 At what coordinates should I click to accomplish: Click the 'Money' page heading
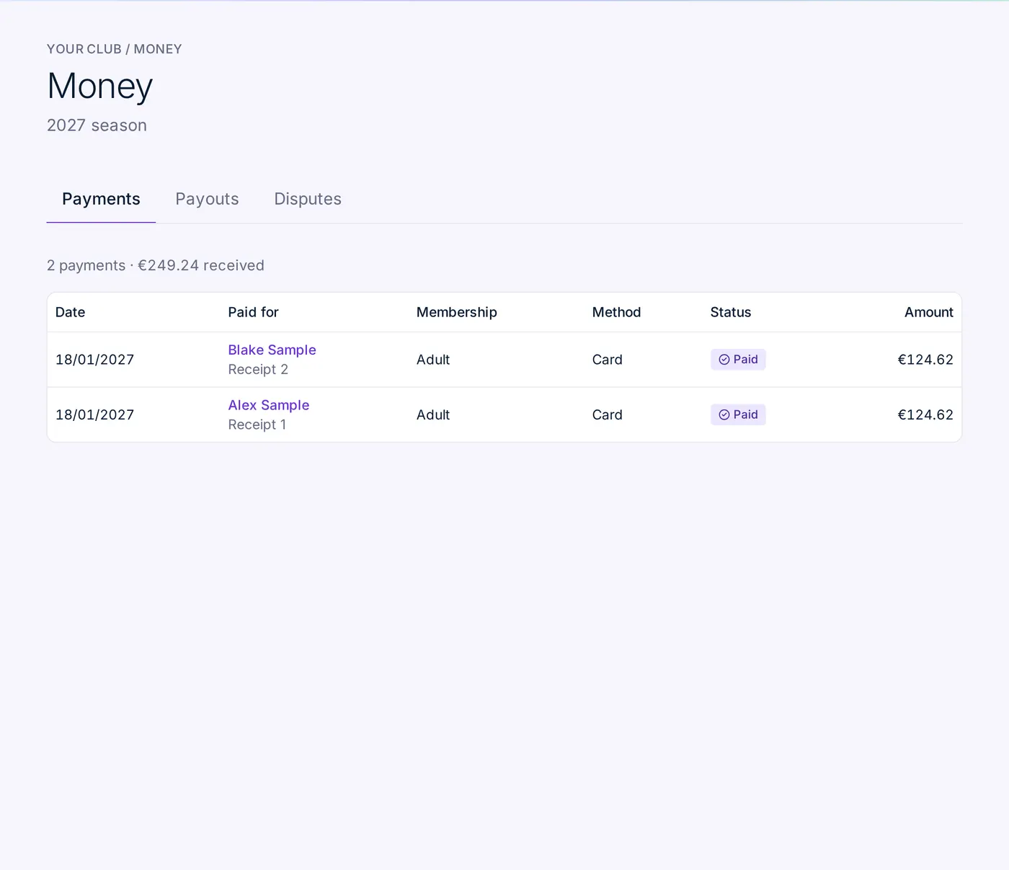[99, 86]
